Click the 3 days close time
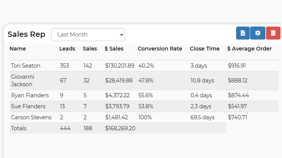Screen dimensions: 282x158 199,66
